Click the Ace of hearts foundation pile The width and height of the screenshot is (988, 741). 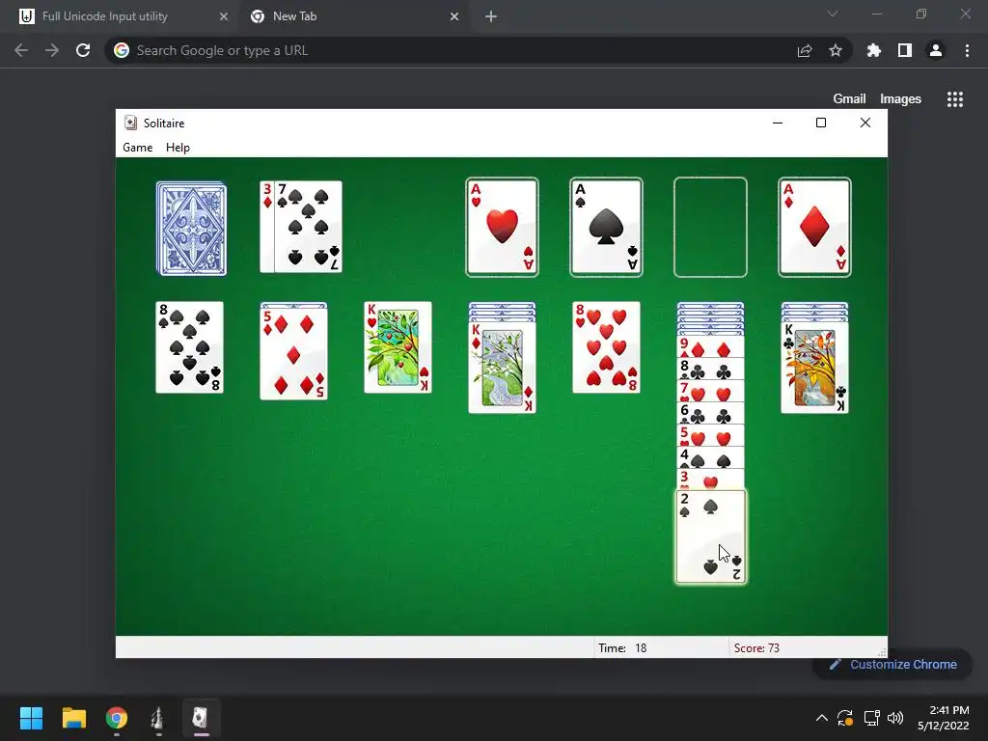pos(502,227)
